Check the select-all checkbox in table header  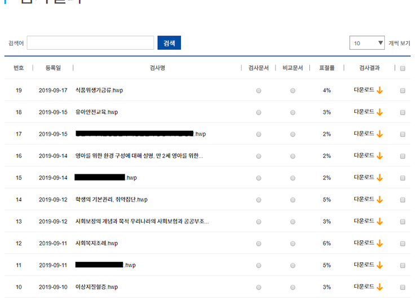[402, 68]
